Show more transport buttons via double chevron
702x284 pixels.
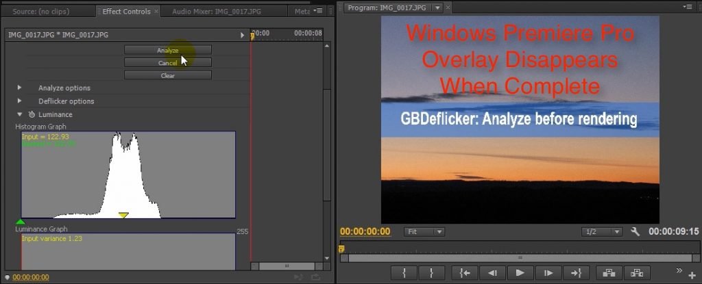tap(679, 270)
